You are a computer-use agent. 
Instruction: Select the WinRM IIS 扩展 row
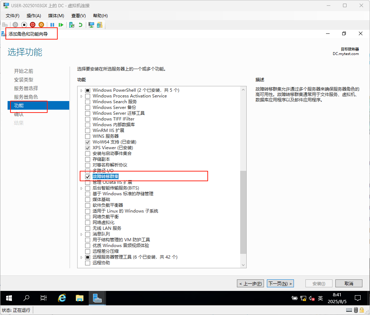pyautogui.click(x=108, y=131)
